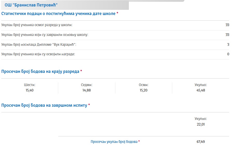
Task: Click the school name header ОШ "Бранислав Петровић"
Action: pyautogui.click(x=31, y=5)
